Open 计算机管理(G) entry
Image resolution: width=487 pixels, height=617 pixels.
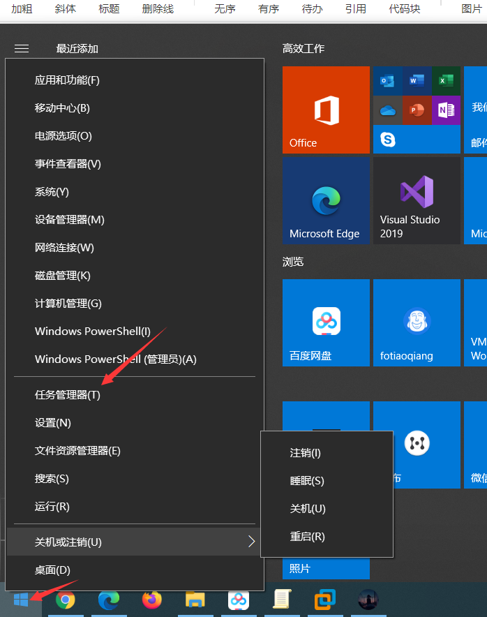[x=135, y=304]
